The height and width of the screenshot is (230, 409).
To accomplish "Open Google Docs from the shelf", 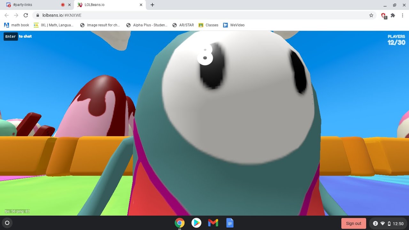I will pyautogui.click(x=230, y=223).
